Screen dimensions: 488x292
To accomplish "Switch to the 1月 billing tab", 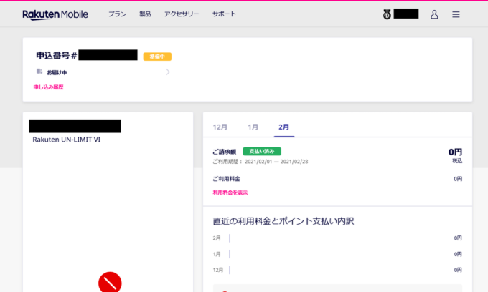I will (x=253, y=127).
